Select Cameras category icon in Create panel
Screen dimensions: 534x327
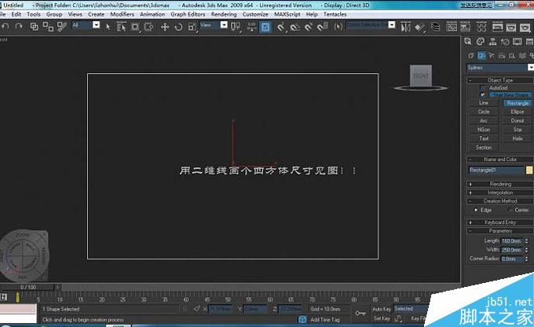click(502, 56)
